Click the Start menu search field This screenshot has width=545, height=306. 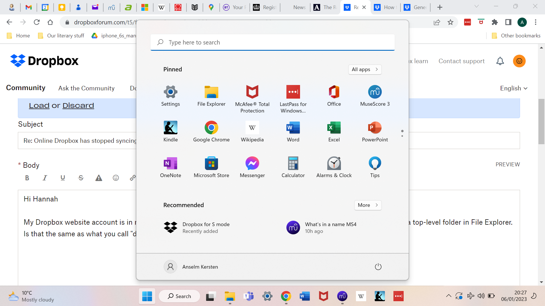coord(272,42)
